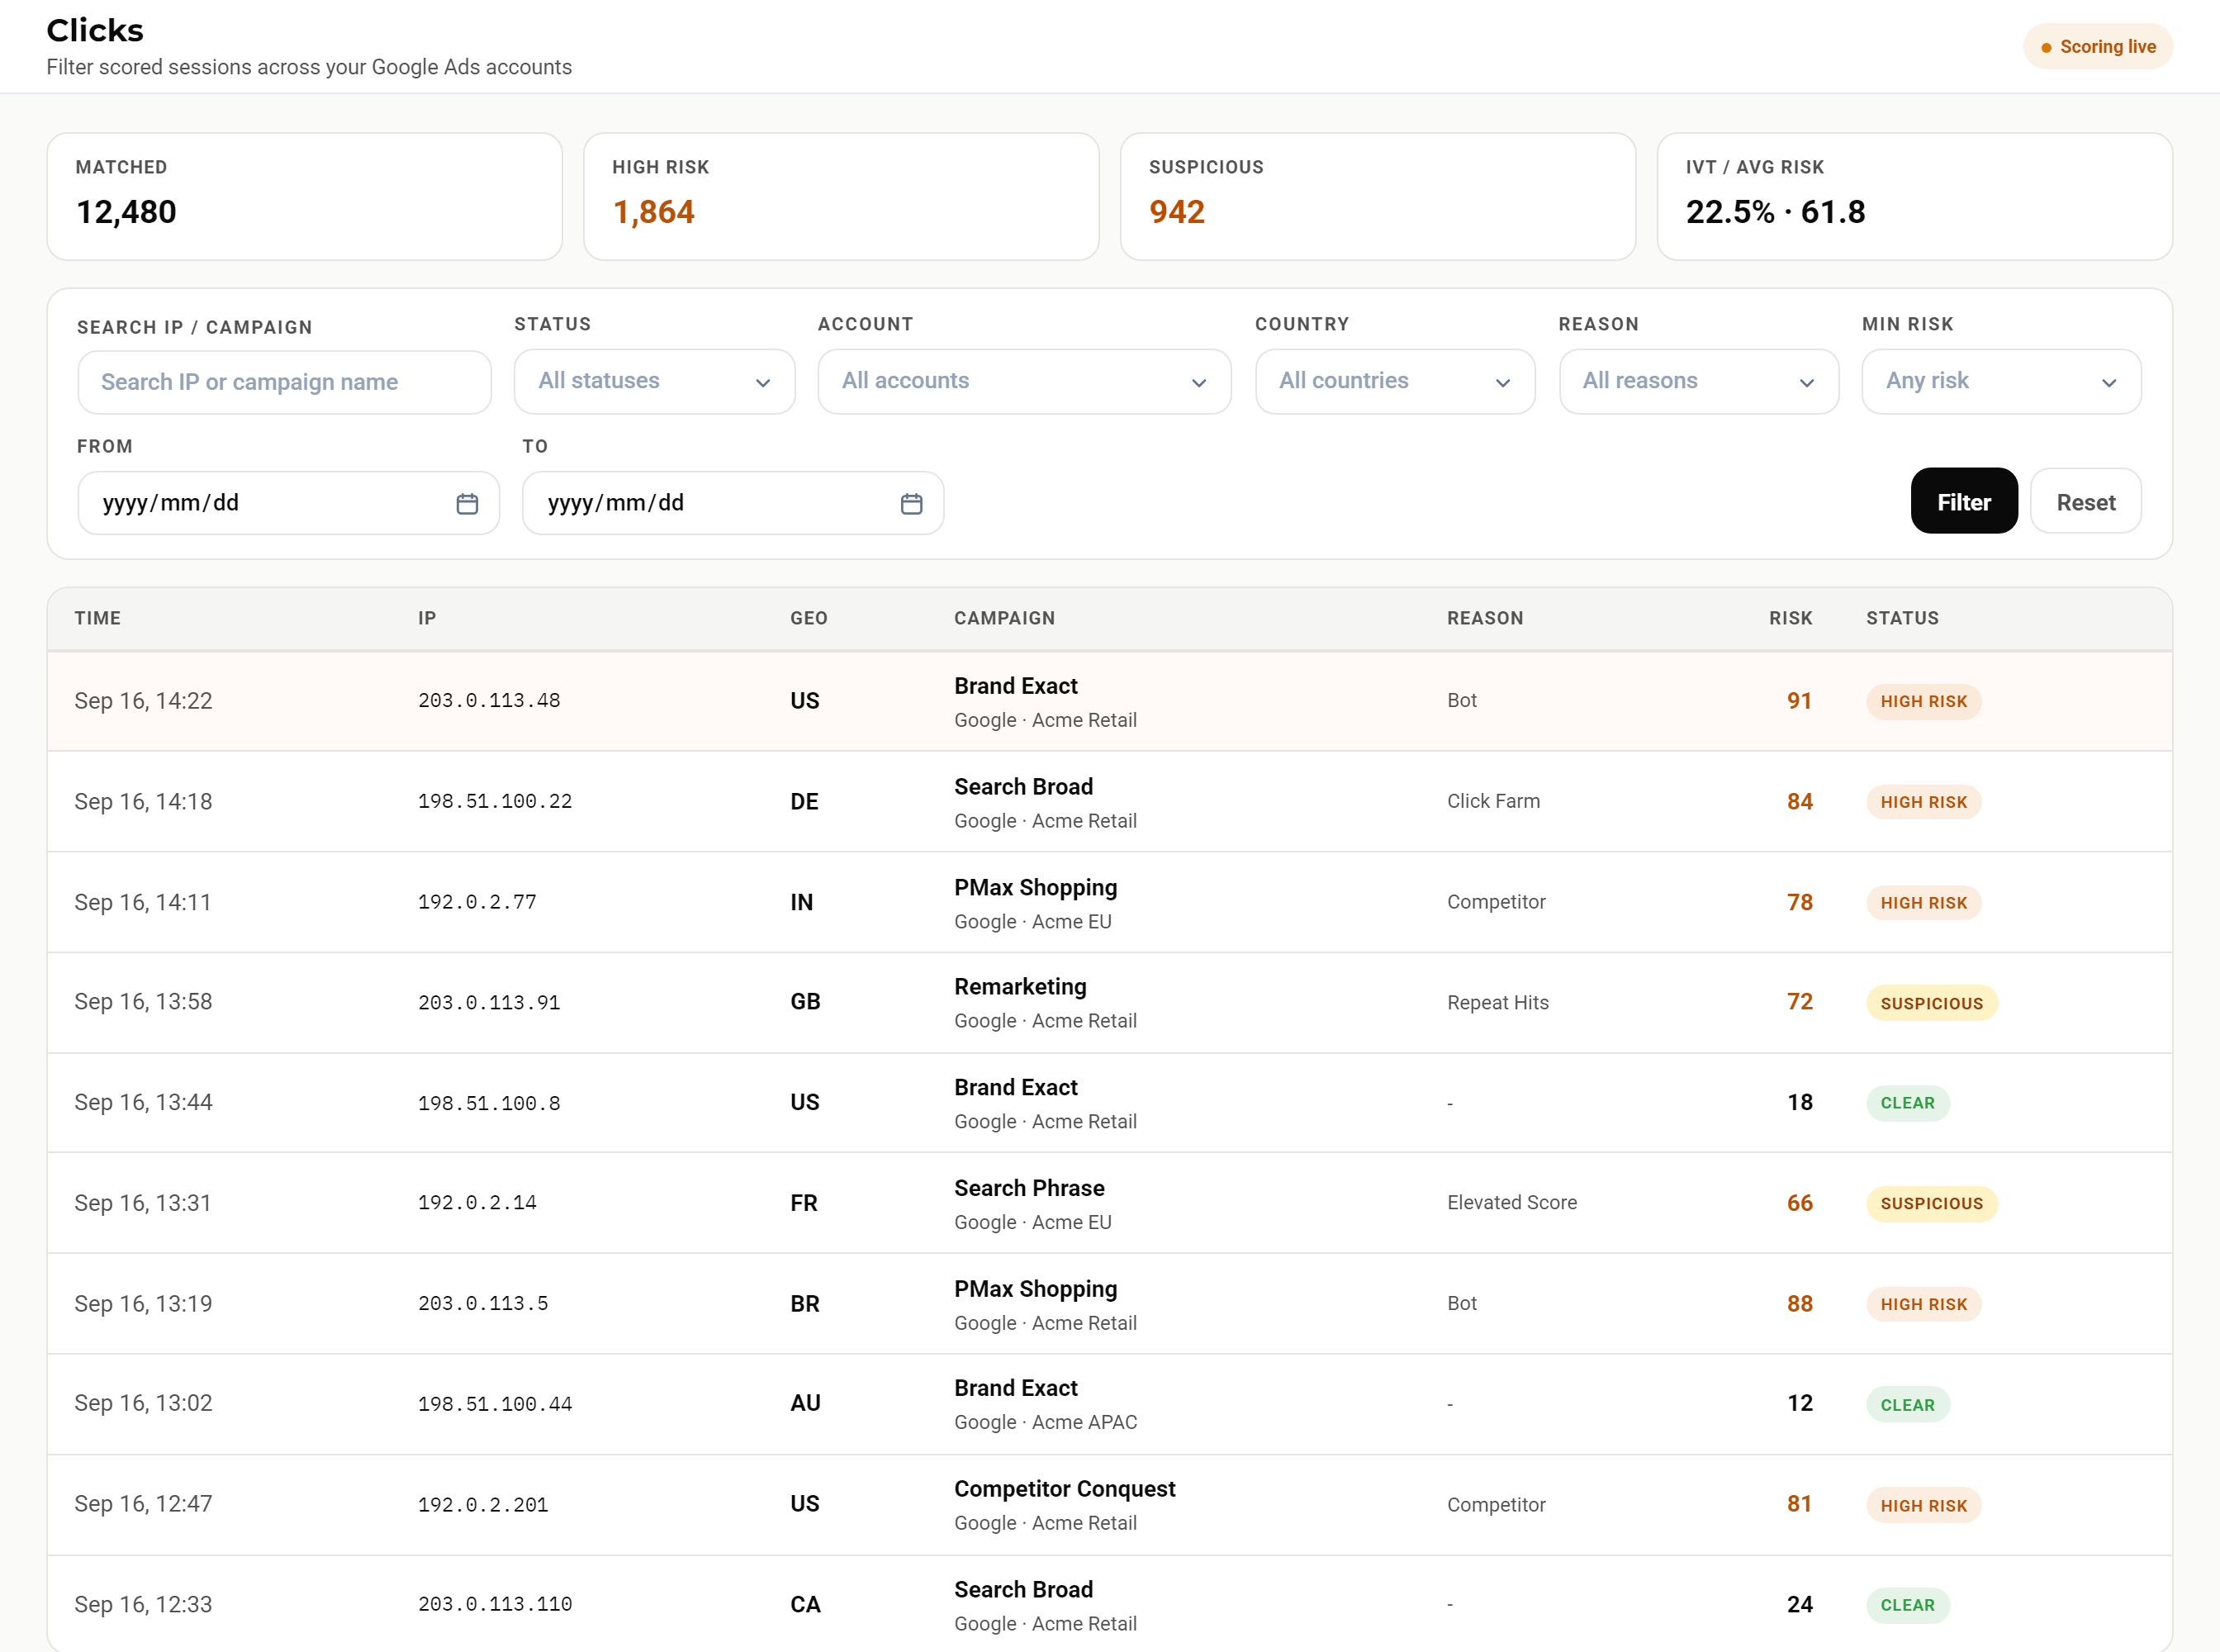Click the Filter button

coord(1964,501)
